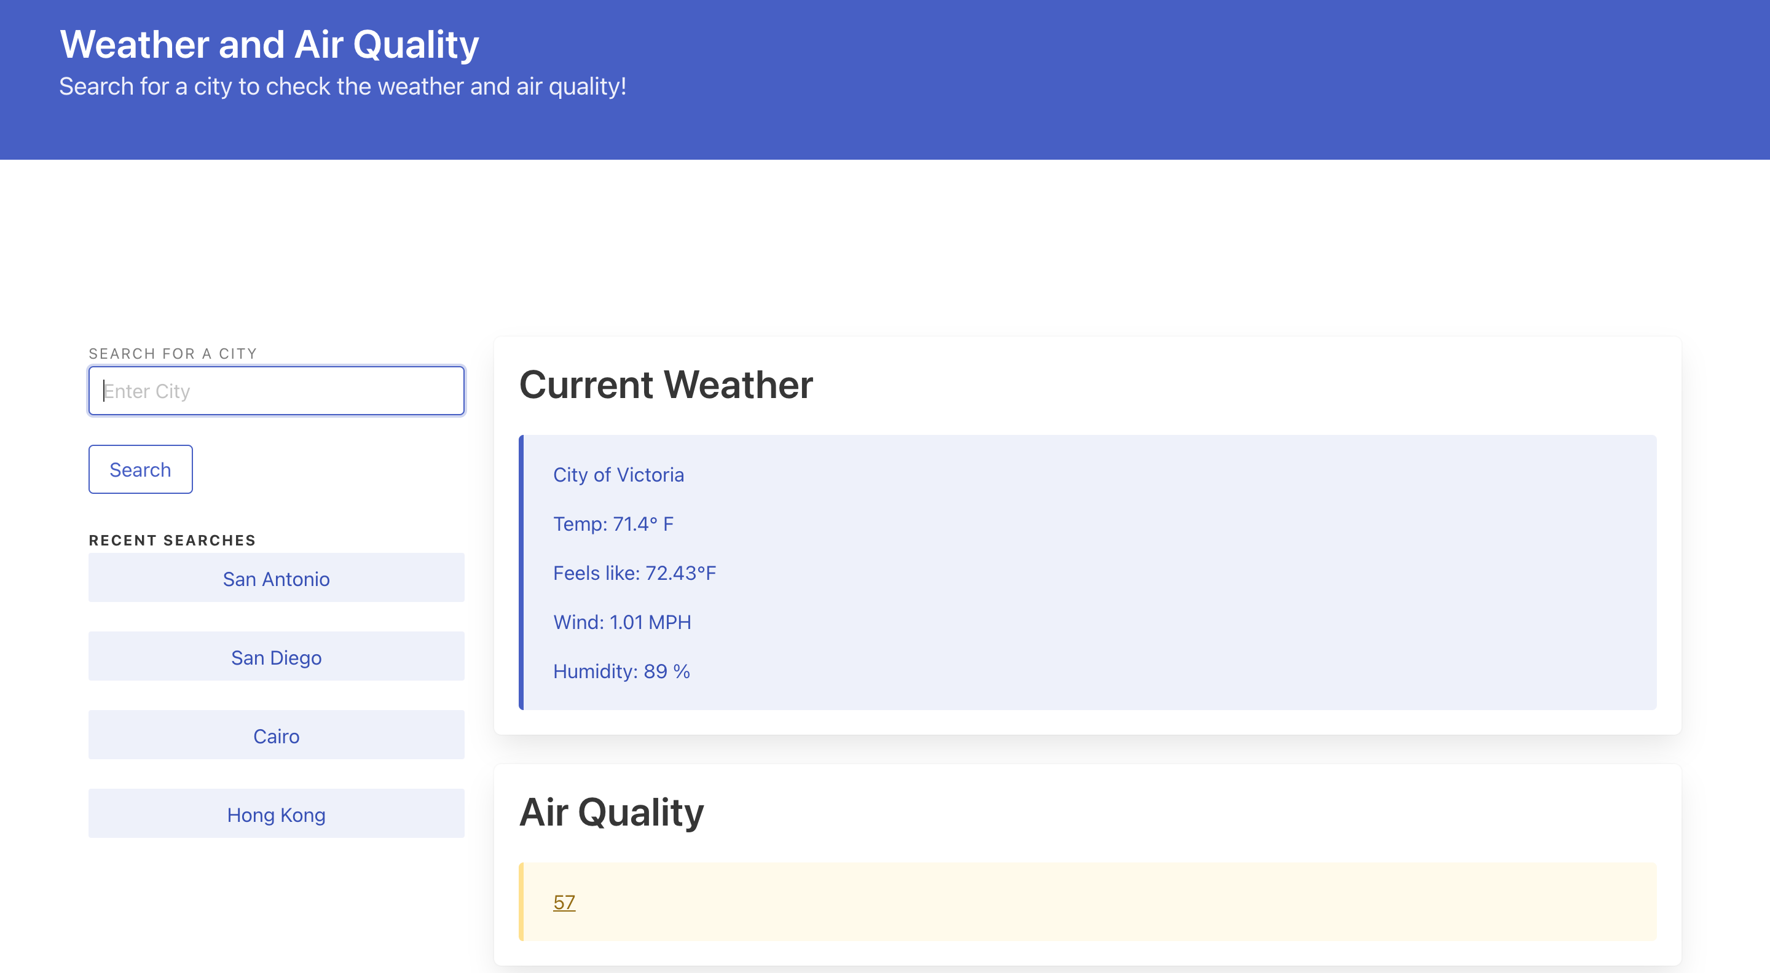This screenshot has height=973, width=1770.
Task: Click the Wind: 1.01 MPH text
Action: point(622,622)
